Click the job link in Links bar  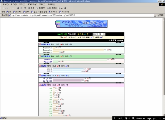click(x=9, y=12)
